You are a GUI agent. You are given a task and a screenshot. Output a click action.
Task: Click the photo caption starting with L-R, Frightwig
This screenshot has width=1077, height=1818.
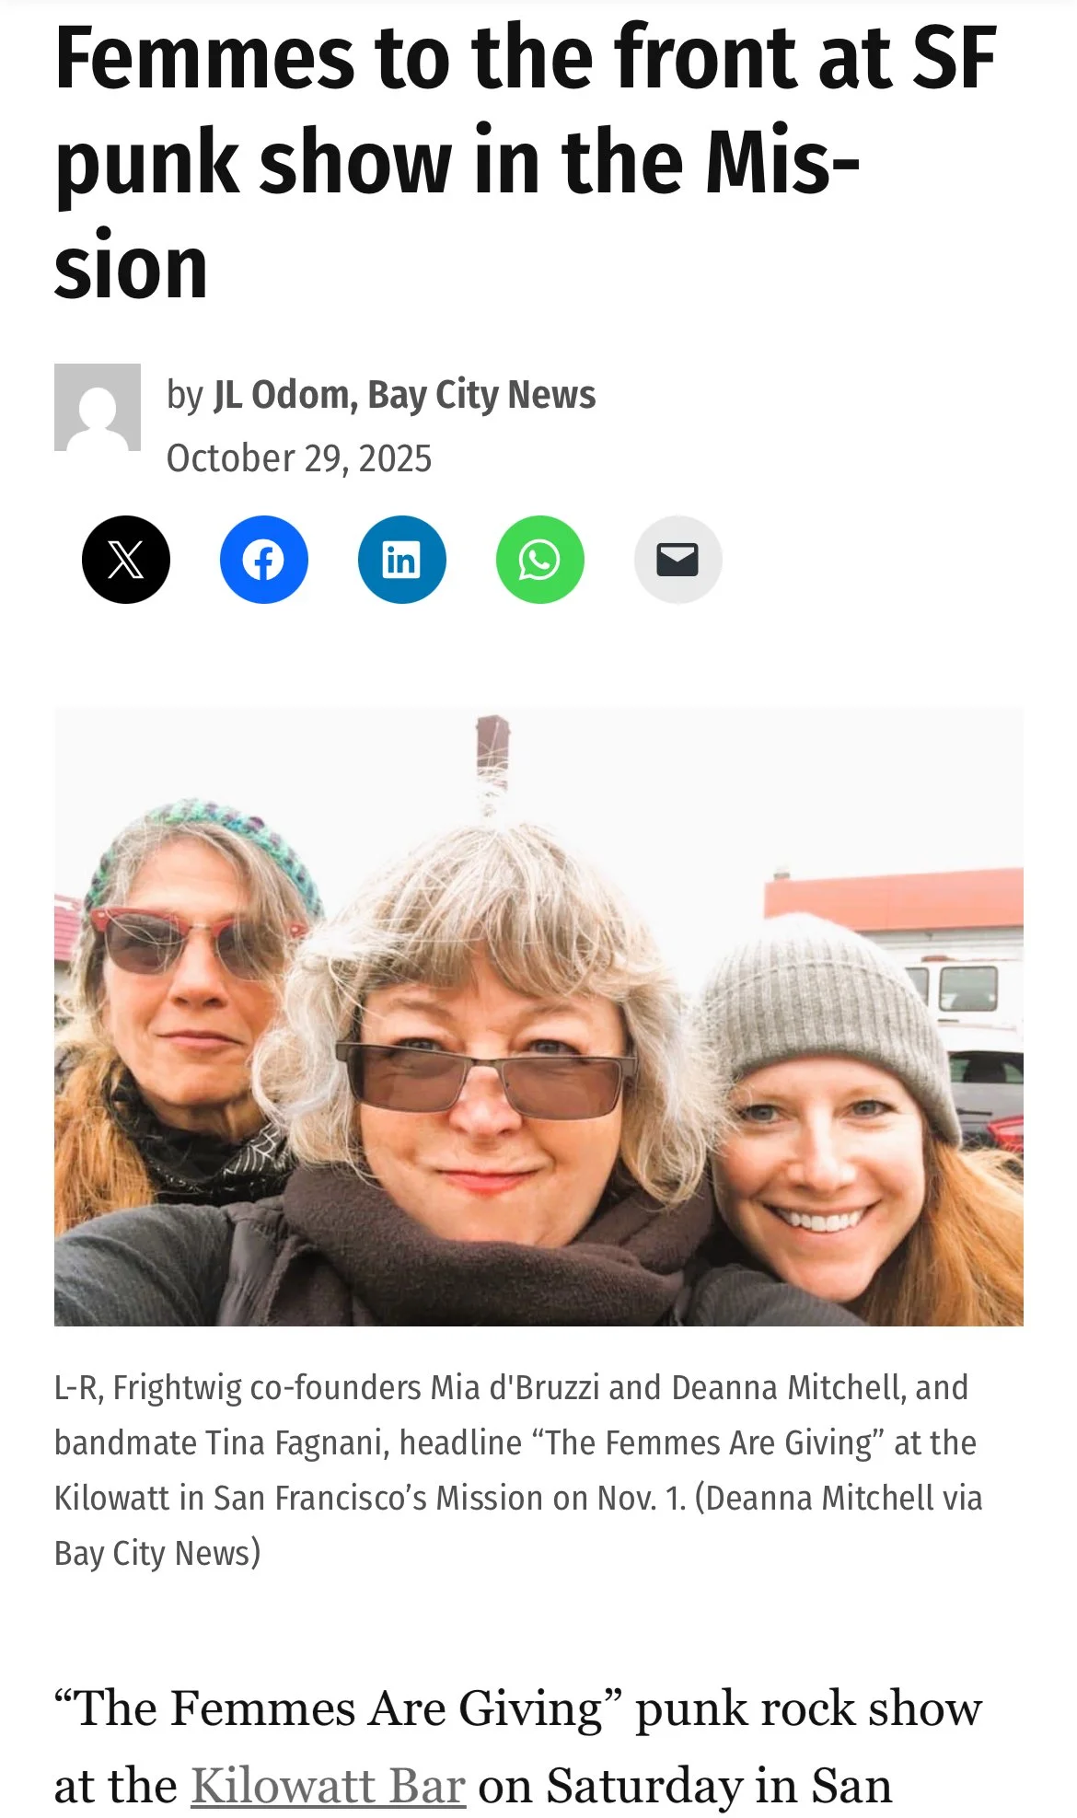(x=518, y=1470)
